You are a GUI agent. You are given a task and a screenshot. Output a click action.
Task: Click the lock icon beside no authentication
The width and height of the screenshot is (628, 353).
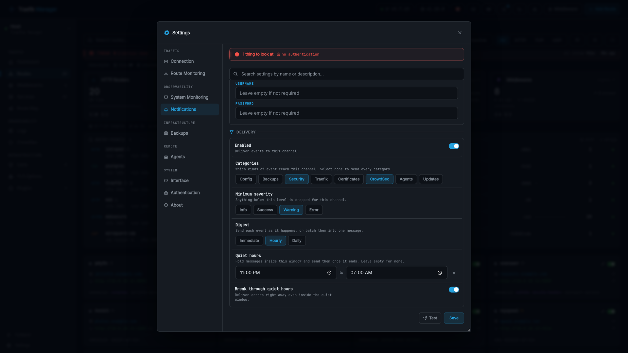[278, 54]
